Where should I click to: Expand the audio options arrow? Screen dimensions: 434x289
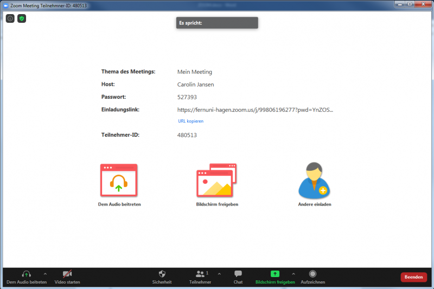(45, 274)
